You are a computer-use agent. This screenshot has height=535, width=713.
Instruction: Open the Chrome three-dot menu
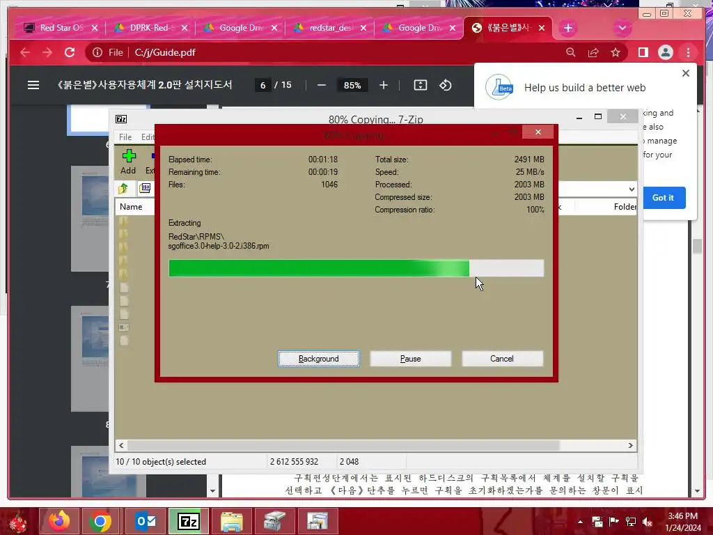point(688,52)
